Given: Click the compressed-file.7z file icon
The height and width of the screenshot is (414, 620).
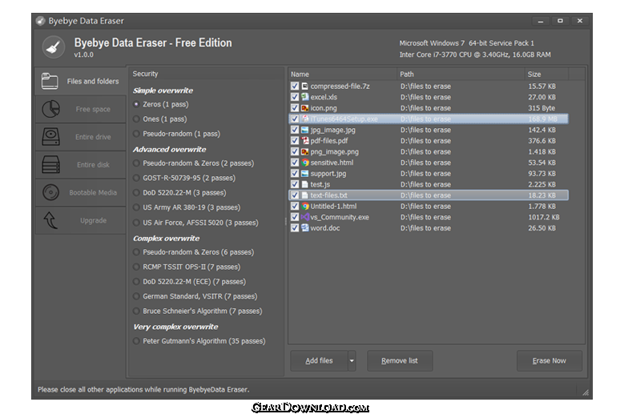Looking at the screenshot, I should coord(305,86).
